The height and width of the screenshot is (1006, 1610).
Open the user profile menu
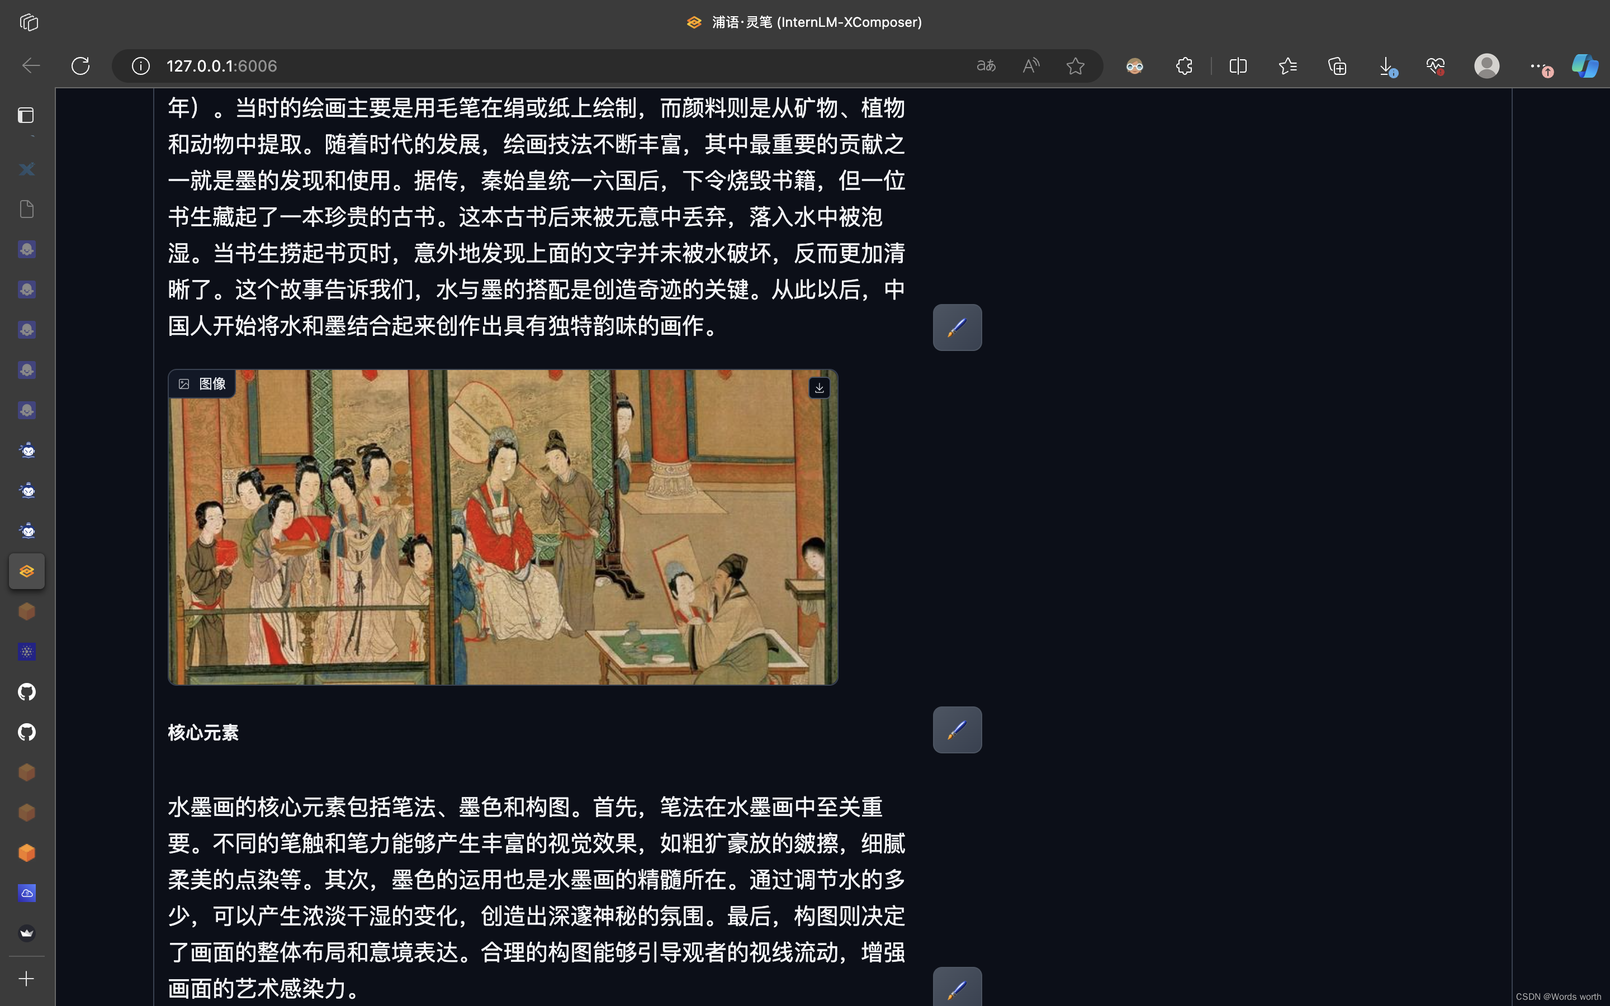(1486, 66)
